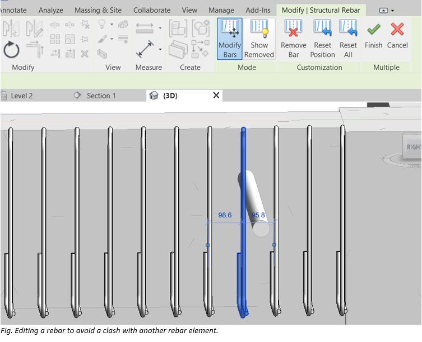Select the Mirror Pick Axis tool
This screenshot has height=342, width=422.
11,28
